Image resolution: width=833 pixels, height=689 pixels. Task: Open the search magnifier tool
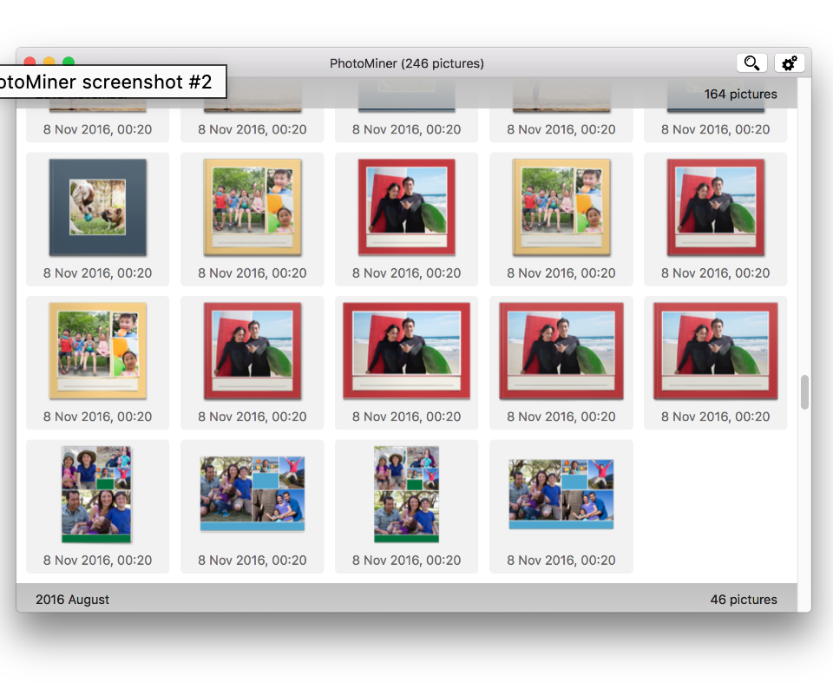[751, 63]
